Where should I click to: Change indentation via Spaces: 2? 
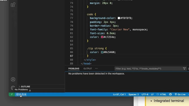[134, 94]
